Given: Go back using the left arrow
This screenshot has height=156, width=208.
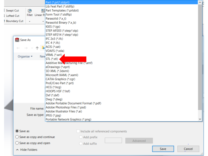Looking at the screenshot, I should click(18, 48).
